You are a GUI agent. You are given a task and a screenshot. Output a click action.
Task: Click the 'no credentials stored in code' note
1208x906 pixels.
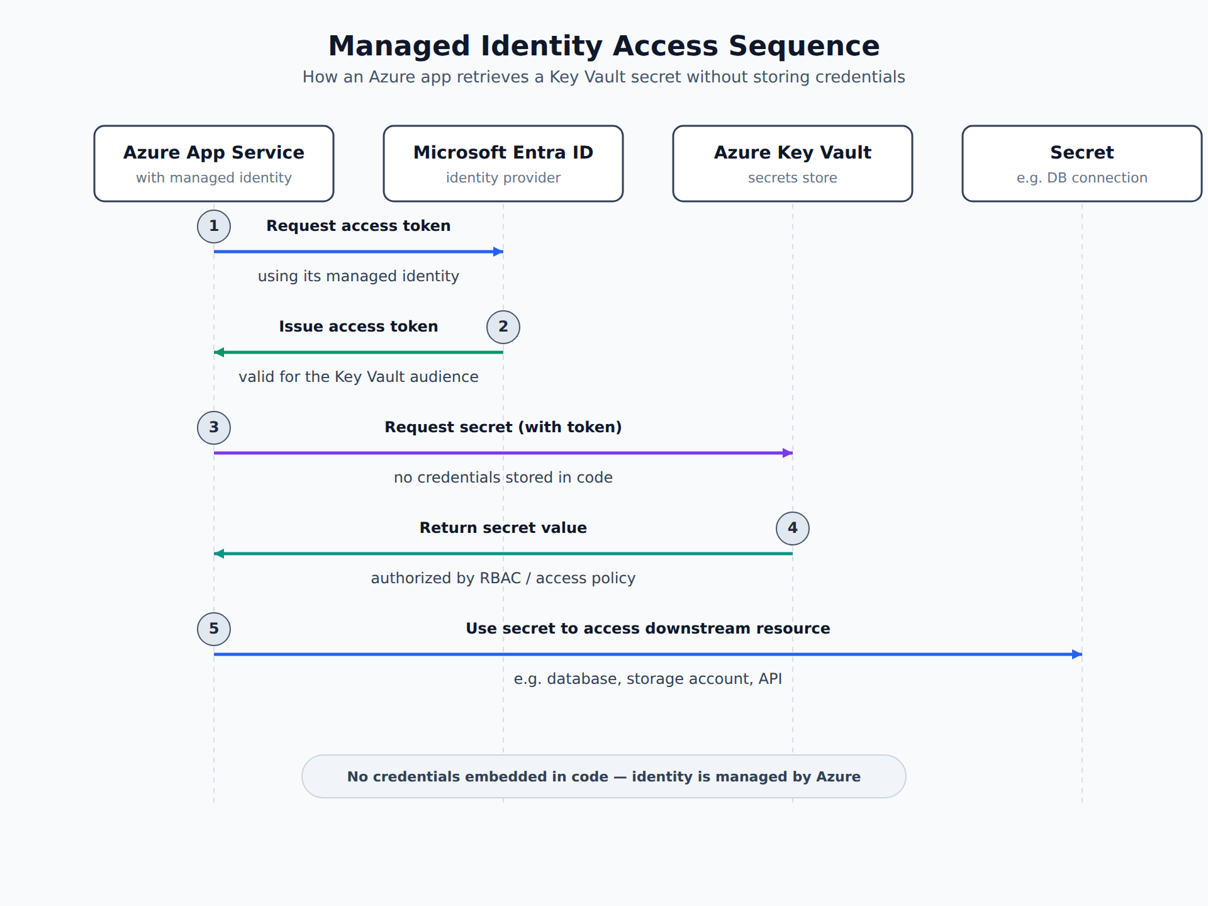point(503,478)
